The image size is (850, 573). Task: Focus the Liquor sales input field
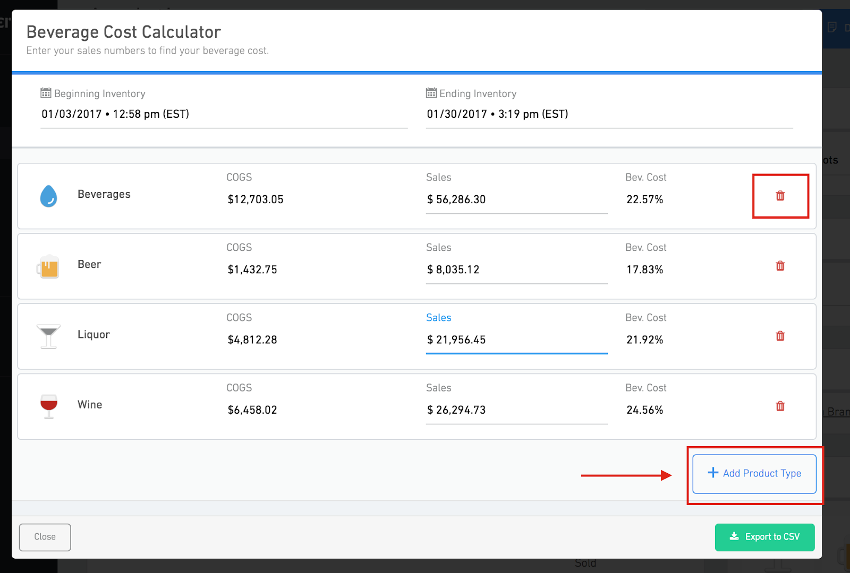(516, 340)
